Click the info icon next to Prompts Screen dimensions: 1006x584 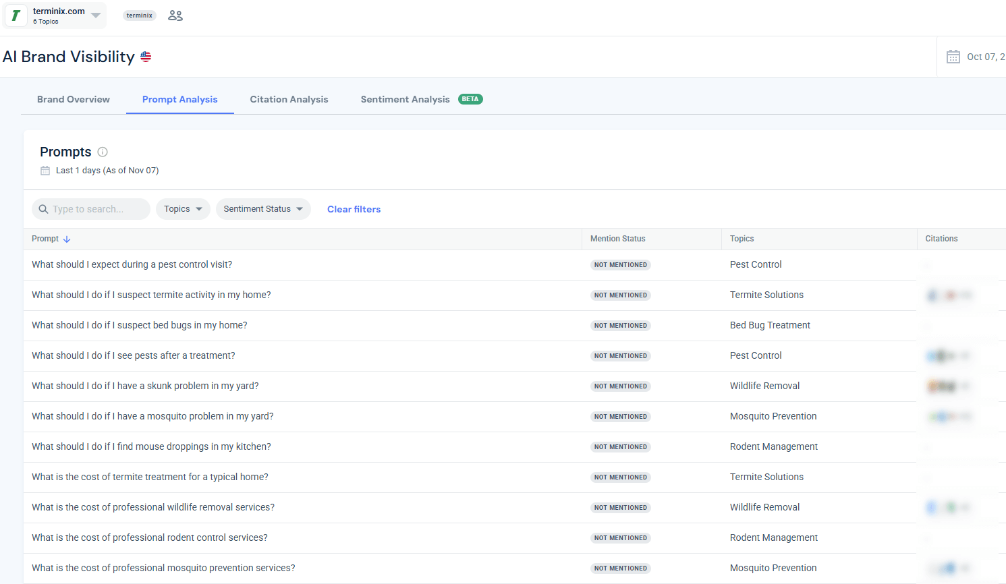pyautogui.click(x=103, y=152)
